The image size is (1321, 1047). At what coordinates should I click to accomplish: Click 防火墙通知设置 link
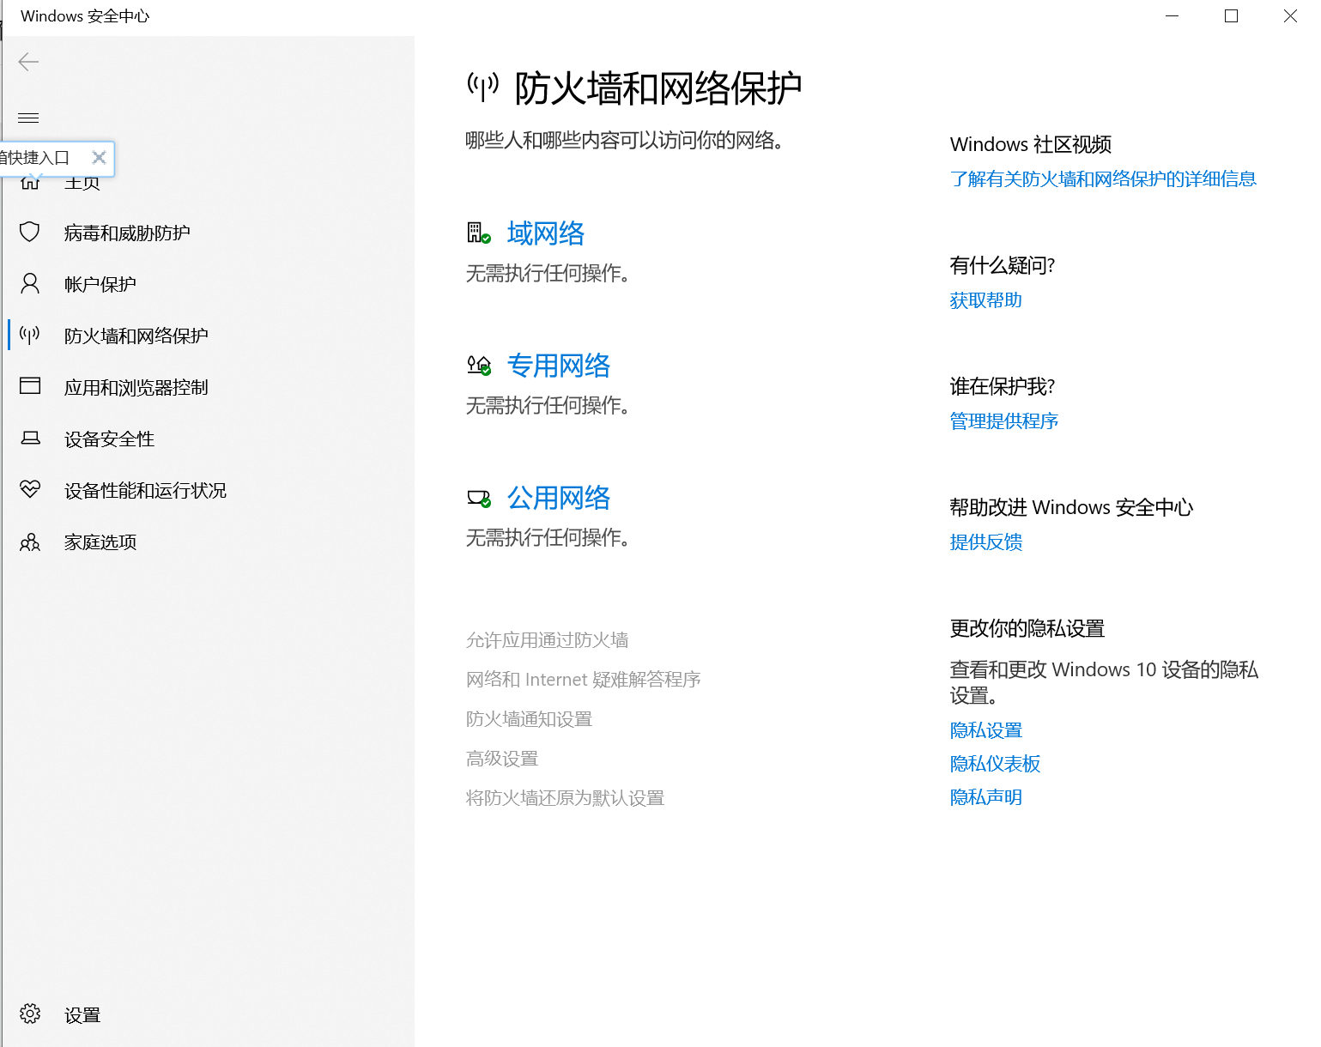tap(530, 719)
